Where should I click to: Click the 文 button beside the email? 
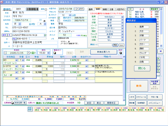click(10, 35)
